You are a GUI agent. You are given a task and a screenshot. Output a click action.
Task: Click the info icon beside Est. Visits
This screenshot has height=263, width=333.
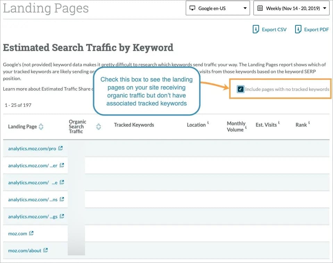[279, 122]
